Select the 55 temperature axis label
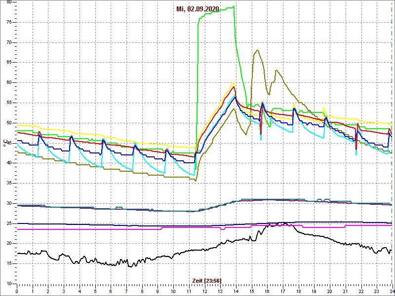 [8, 103]
